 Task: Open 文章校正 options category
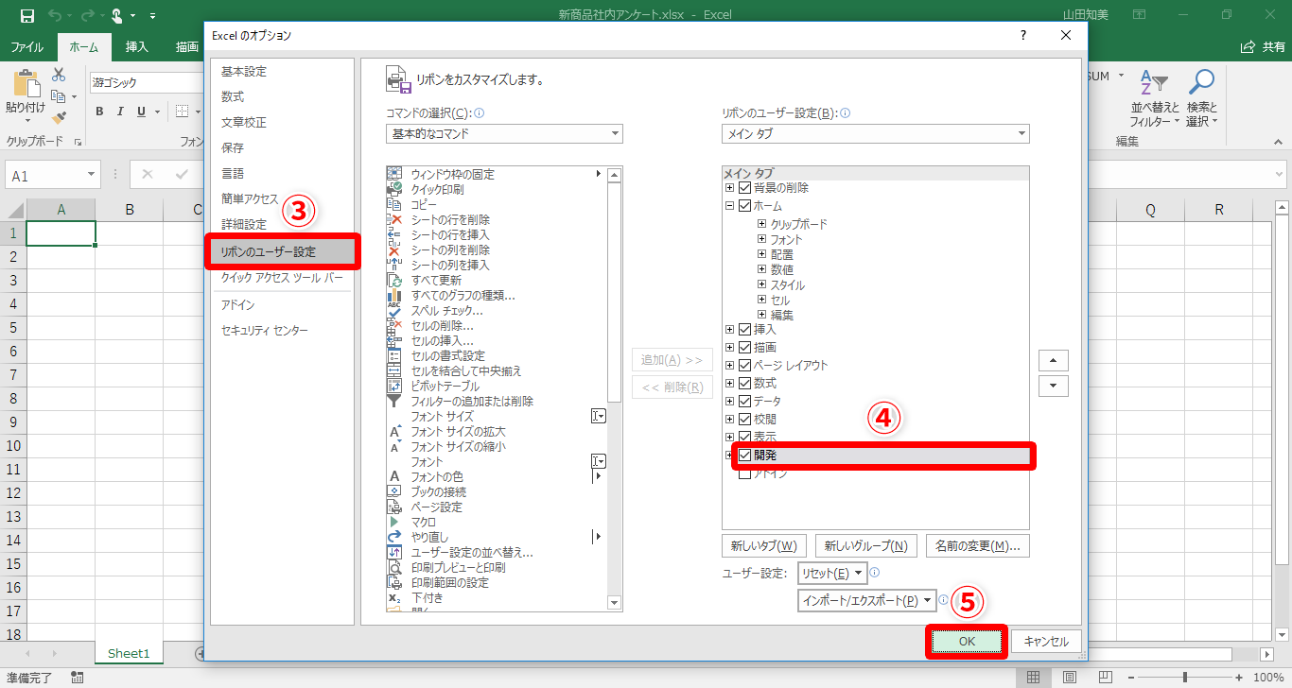244,123
